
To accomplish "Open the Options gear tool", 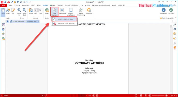I will (x=89, y=11).
